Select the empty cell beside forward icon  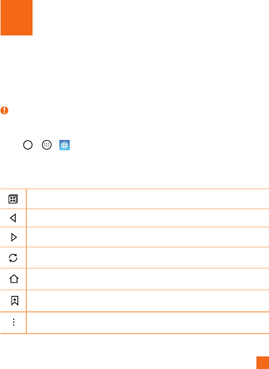(x=147, y=237)
